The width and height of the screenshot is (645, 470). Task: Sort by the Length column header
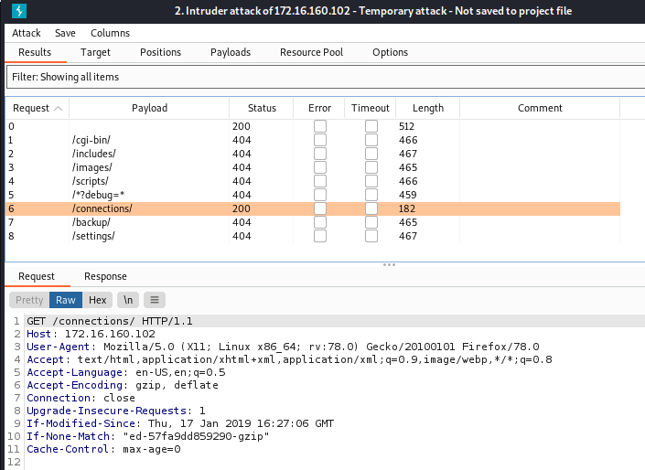(428, 108)
